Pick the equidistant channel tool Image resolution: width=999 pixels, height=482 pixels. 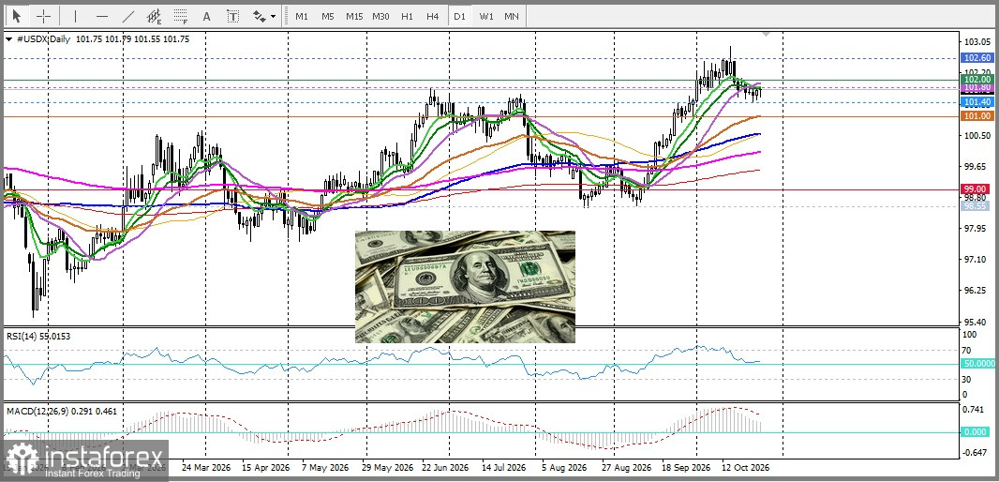coord(155,16)
